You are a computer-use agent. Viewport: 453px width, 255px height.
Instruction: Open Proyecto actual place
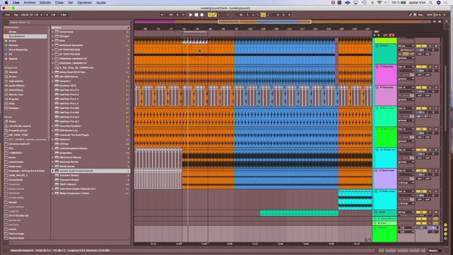point(18,130)
